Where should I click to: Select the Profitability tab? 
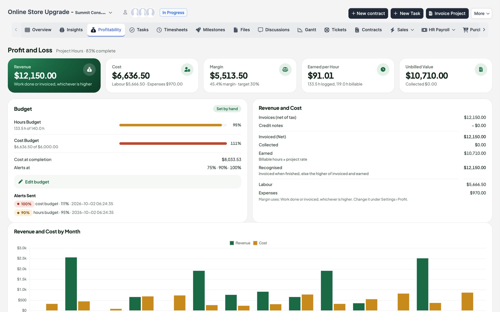(106, 30)
